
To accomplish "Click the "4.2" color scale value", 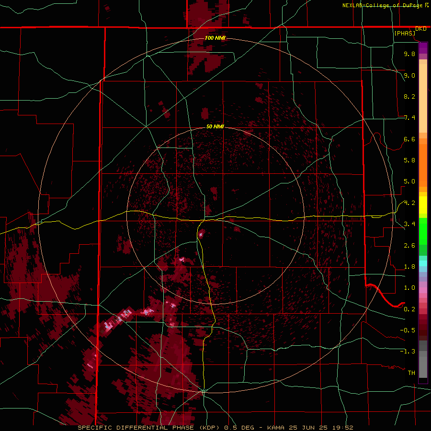I will pyautogui.click(x=409, y=203).
